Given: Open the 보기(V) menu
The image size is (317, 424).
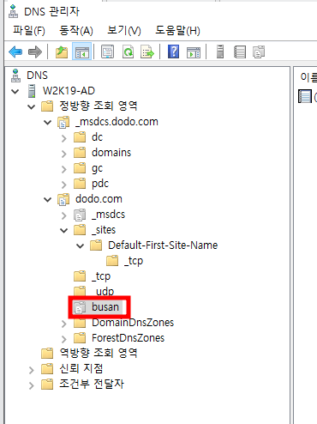Looking at the screenshot, I should 124,30.
